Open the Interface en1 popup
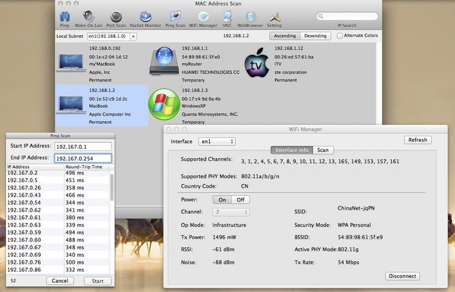 (x=217, y=141)
